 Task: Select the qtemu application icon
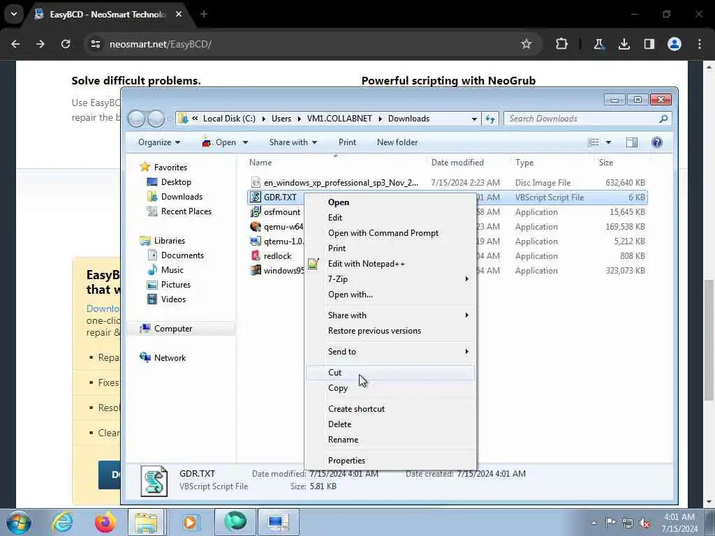(256, 241)
